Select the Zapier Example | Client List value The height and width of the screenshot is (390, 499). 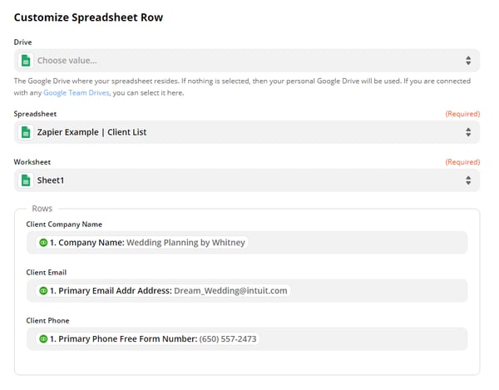pos(91,132)
